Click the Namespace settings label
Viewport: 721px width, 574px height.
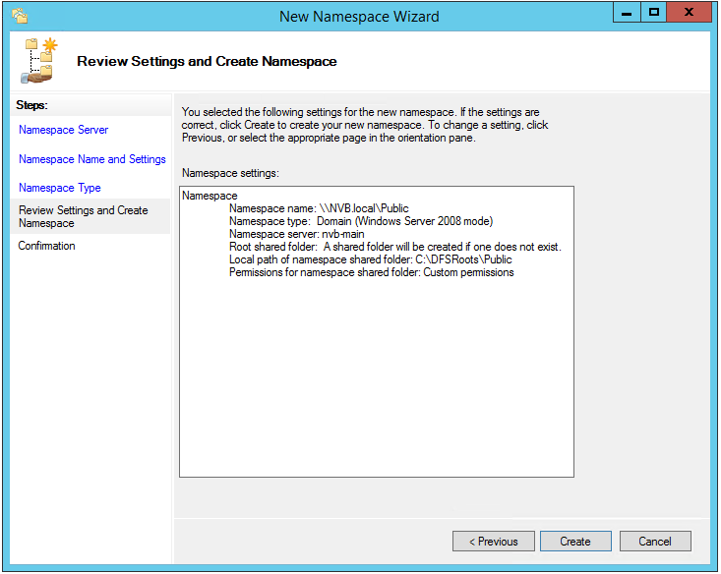pos(230,173)
